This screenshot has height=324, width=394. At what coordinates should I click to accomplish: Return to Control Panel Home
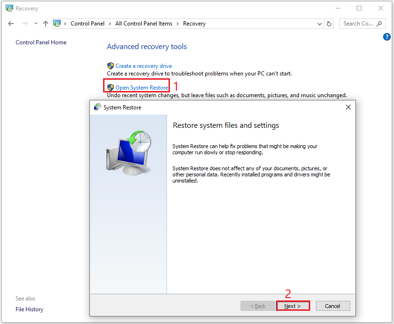(x=41, y=42)
